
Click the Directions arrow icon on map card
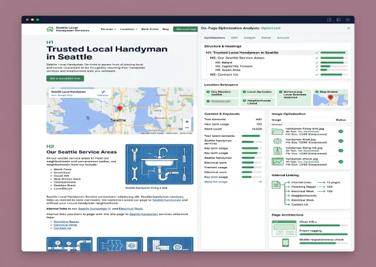pos(103,92)
